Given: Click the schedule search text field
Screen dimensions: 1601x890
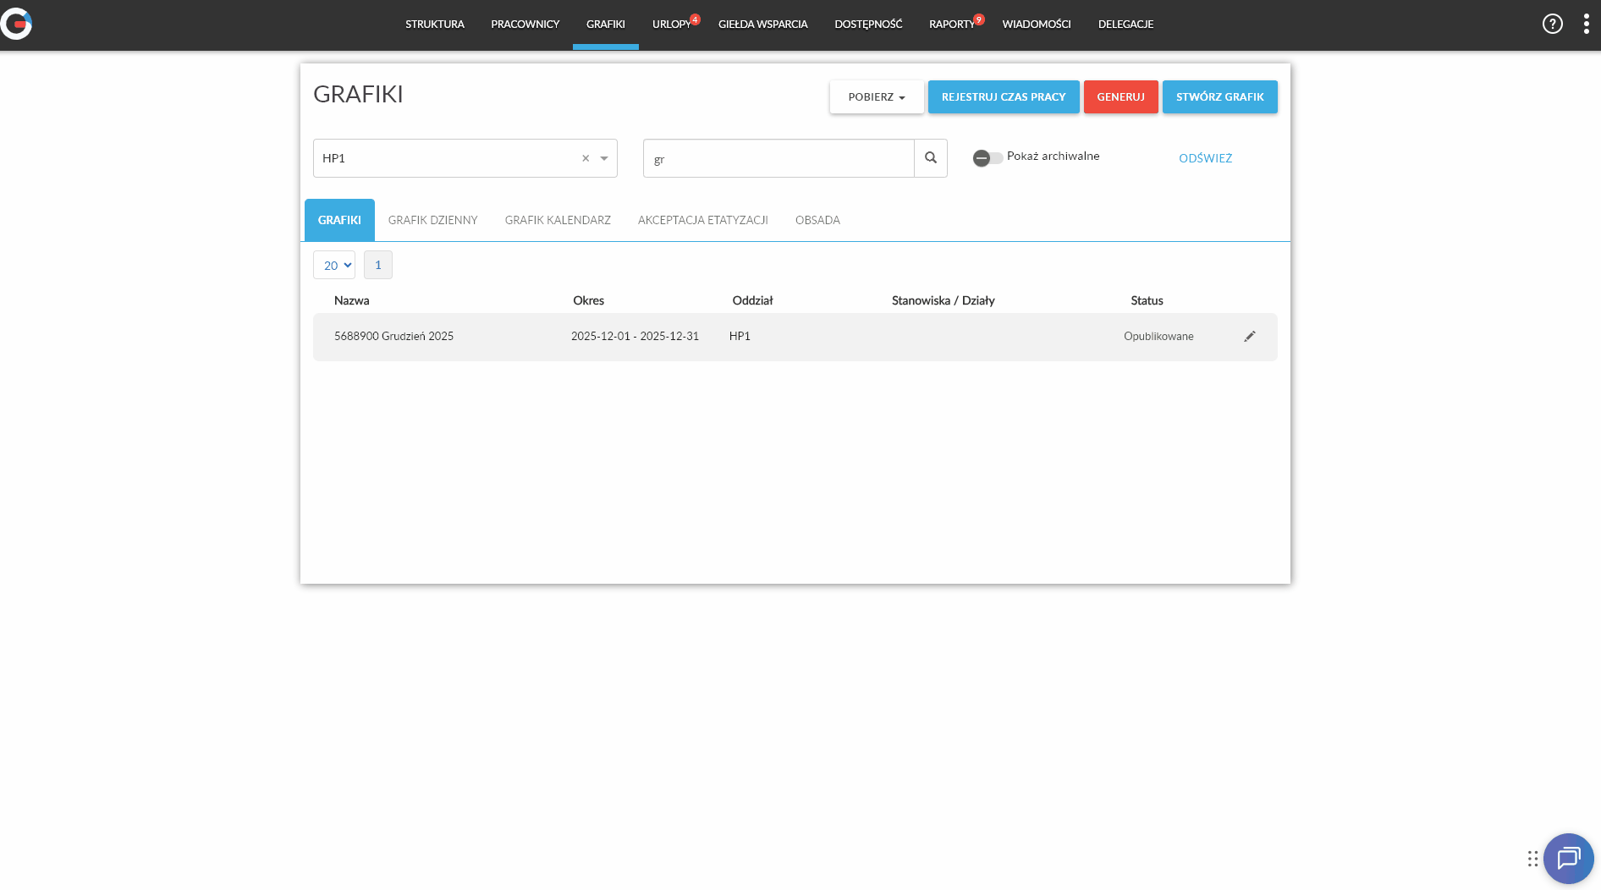Looking at the screenshot, I should tap(778, 158).
